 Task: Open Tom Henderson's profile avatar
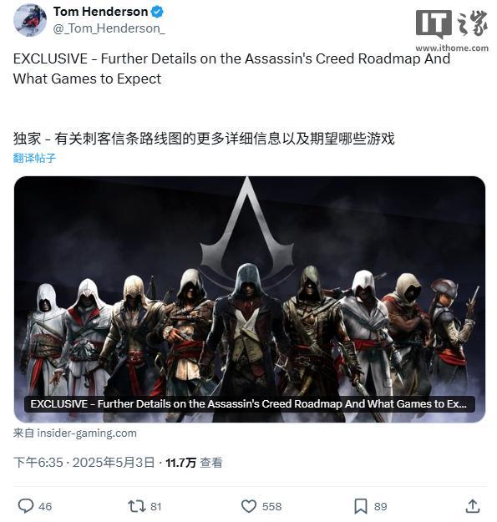point(30,20)
